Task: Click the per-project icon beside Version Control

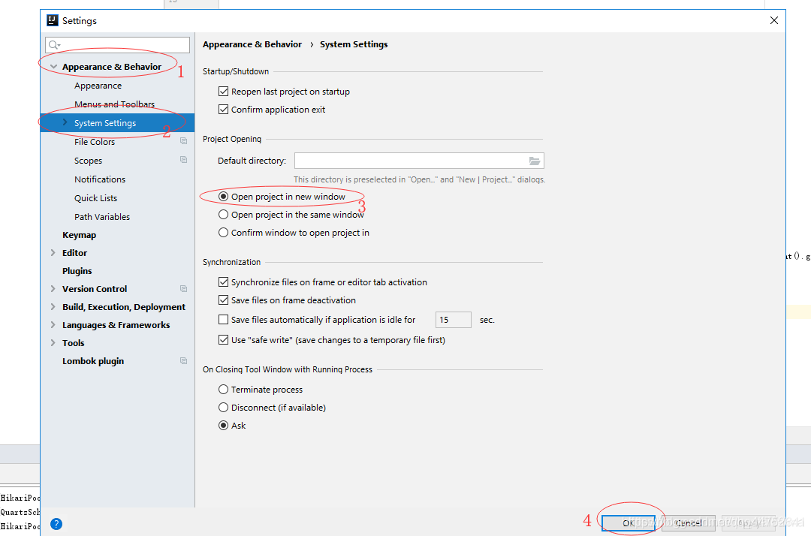Action: (184, 288)
